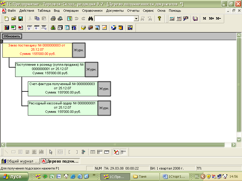Image resolution: width=242 pixels, height=181 pixels.
Task: Select Счет-фактура полученный document node
Action: pyautogui.click(x=63, y=89)
